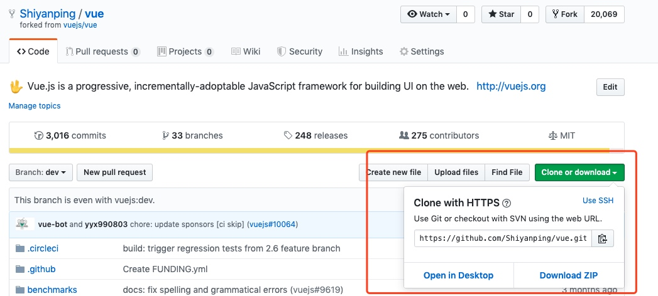Click the benchmarks folder icon
The image size is (658, 296).
tap(19, 290)
